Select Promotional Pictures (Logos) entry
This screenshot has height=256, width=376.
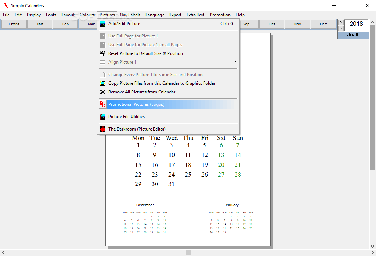(x=168, y=104)
